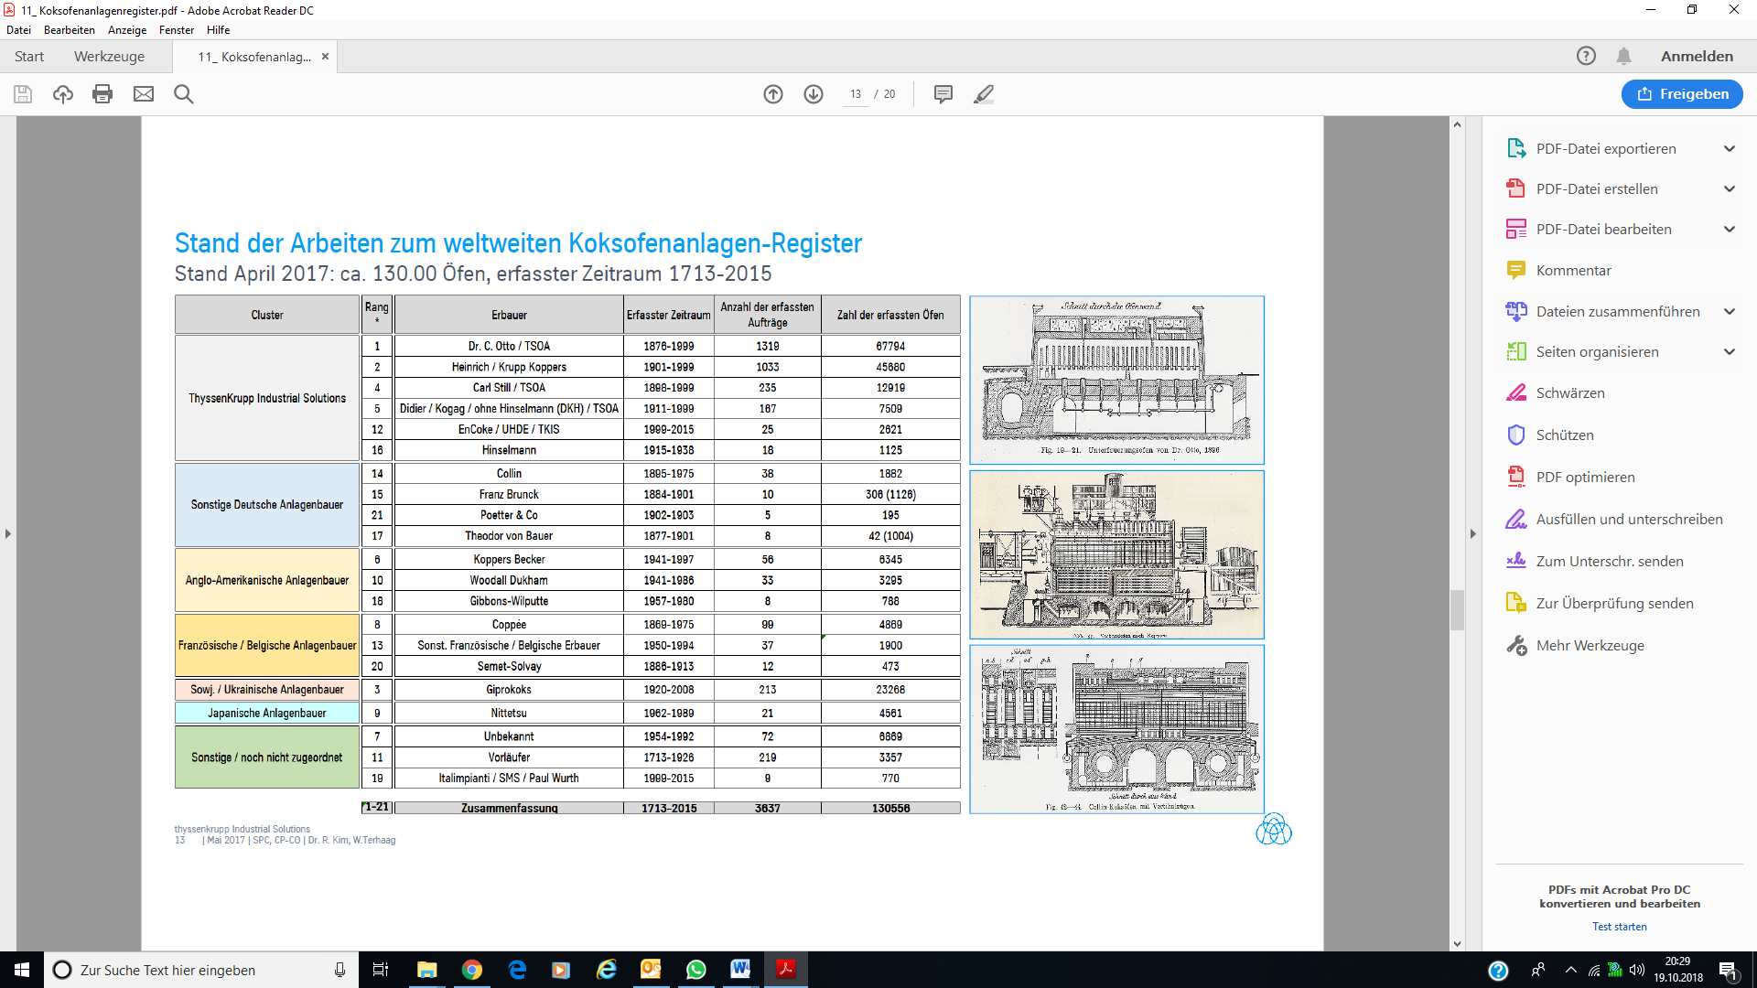Click the Koppers vertical oven drawing
The height and width of the screenshot is (988, 1757).
pos(1116,554)
